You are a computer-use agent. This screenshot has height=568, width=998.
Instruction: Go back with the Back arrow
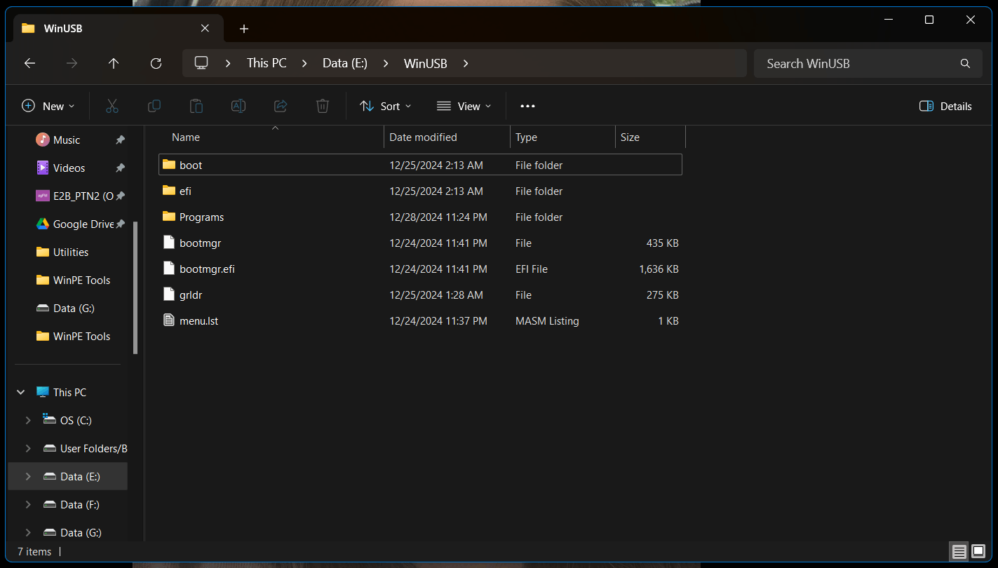29,63
